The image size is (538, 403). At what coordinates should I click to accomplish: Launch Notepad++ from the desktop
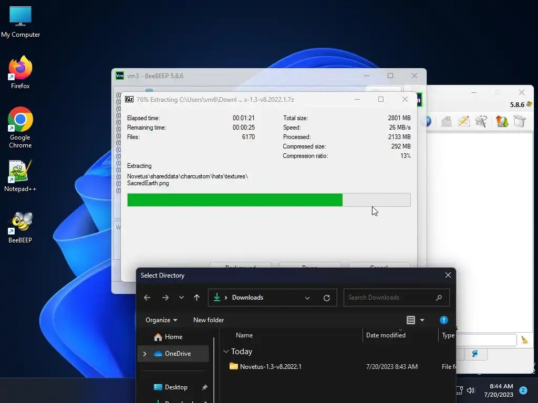[20, 176]
